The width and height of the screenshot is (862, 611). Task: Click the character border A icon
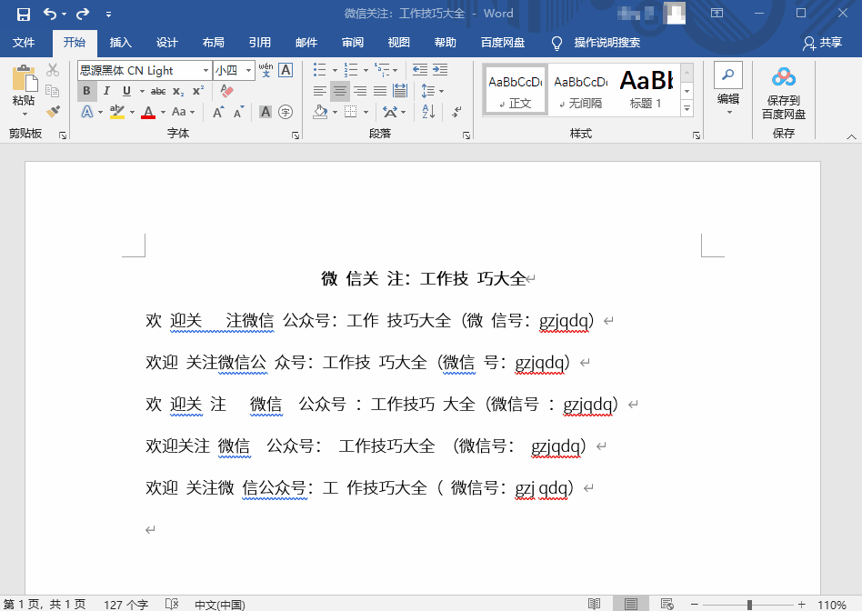(x=286, y=70)
